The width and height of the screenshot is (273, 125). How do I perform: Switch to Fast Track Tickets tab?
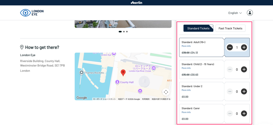tap(230, 28)
